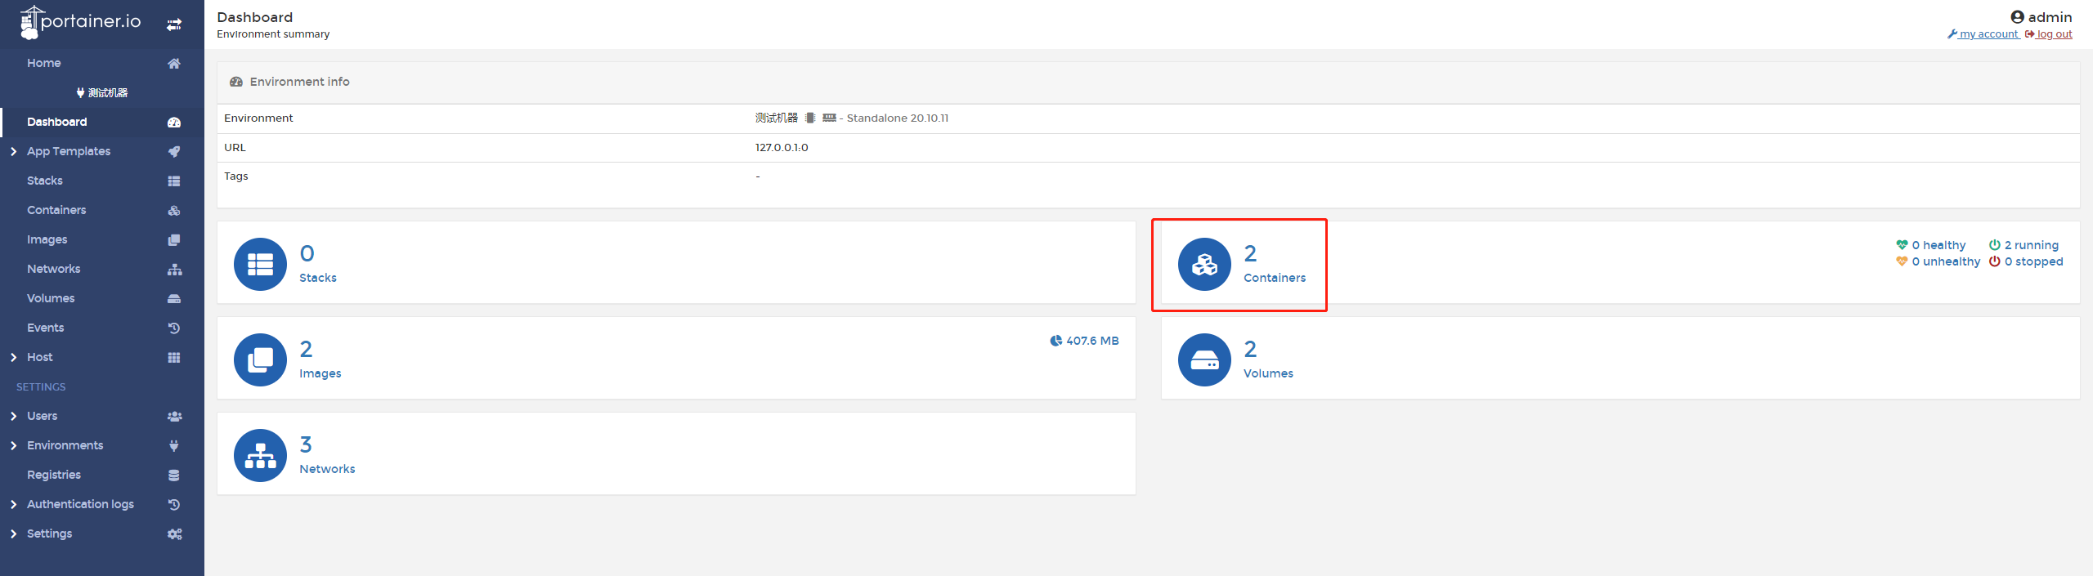The image size is (2093, 576).
Task: Expand the Users menu chevron
Action: 13,416
